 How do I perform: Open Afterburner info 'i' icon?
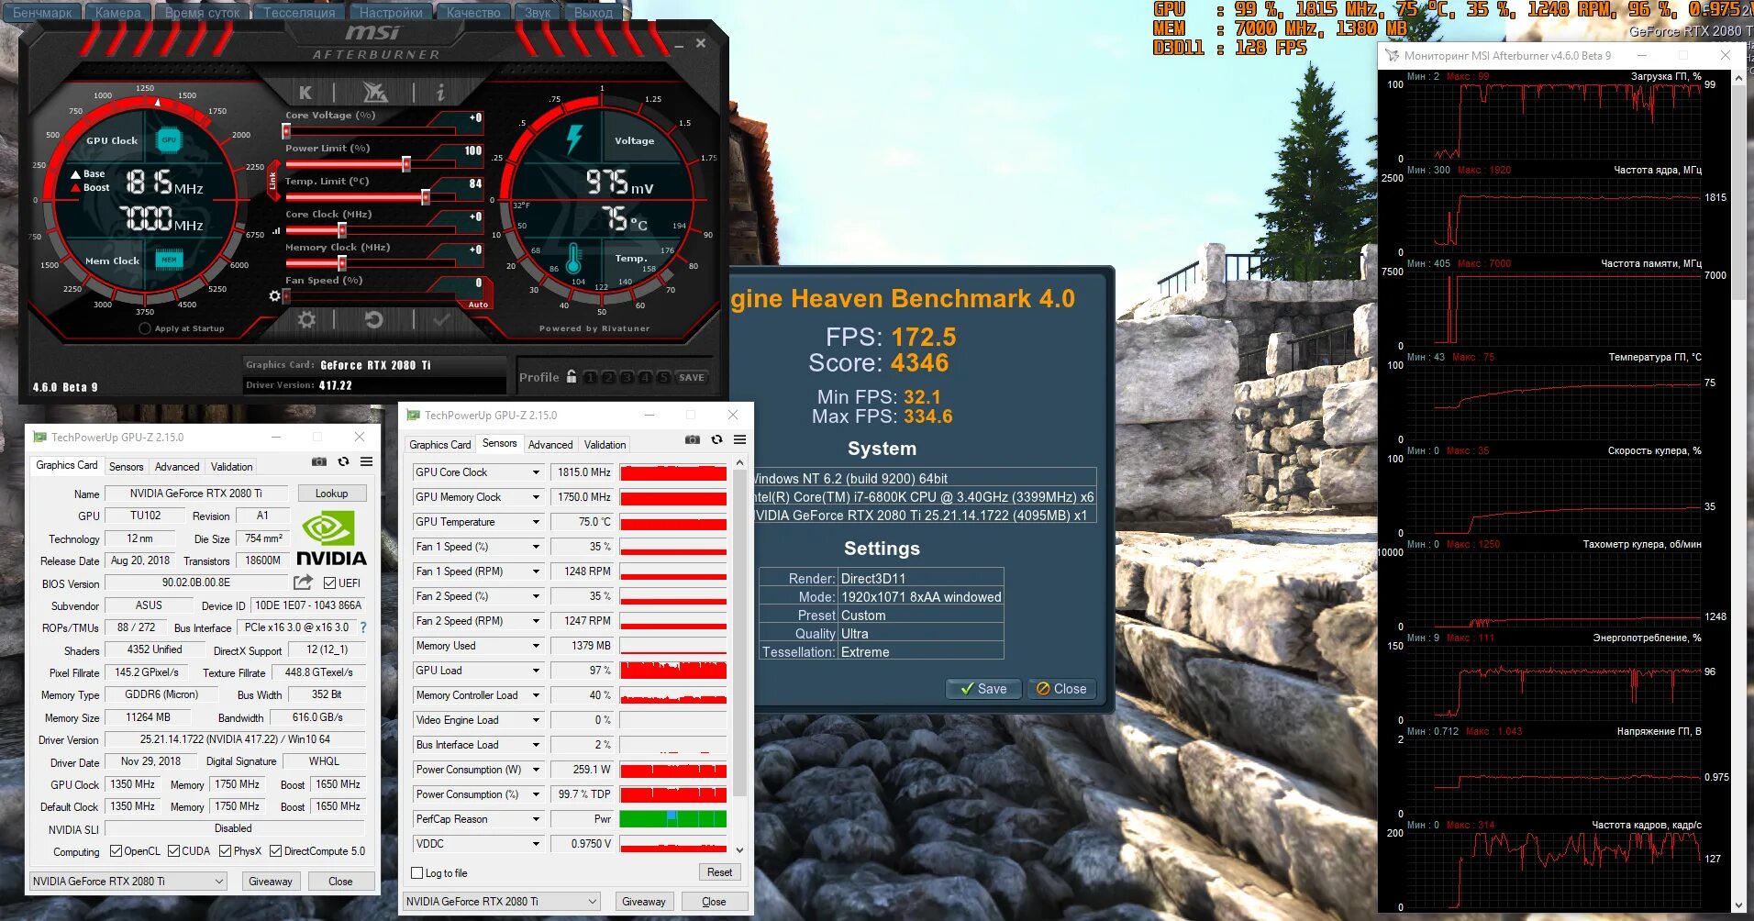(440, 92)
